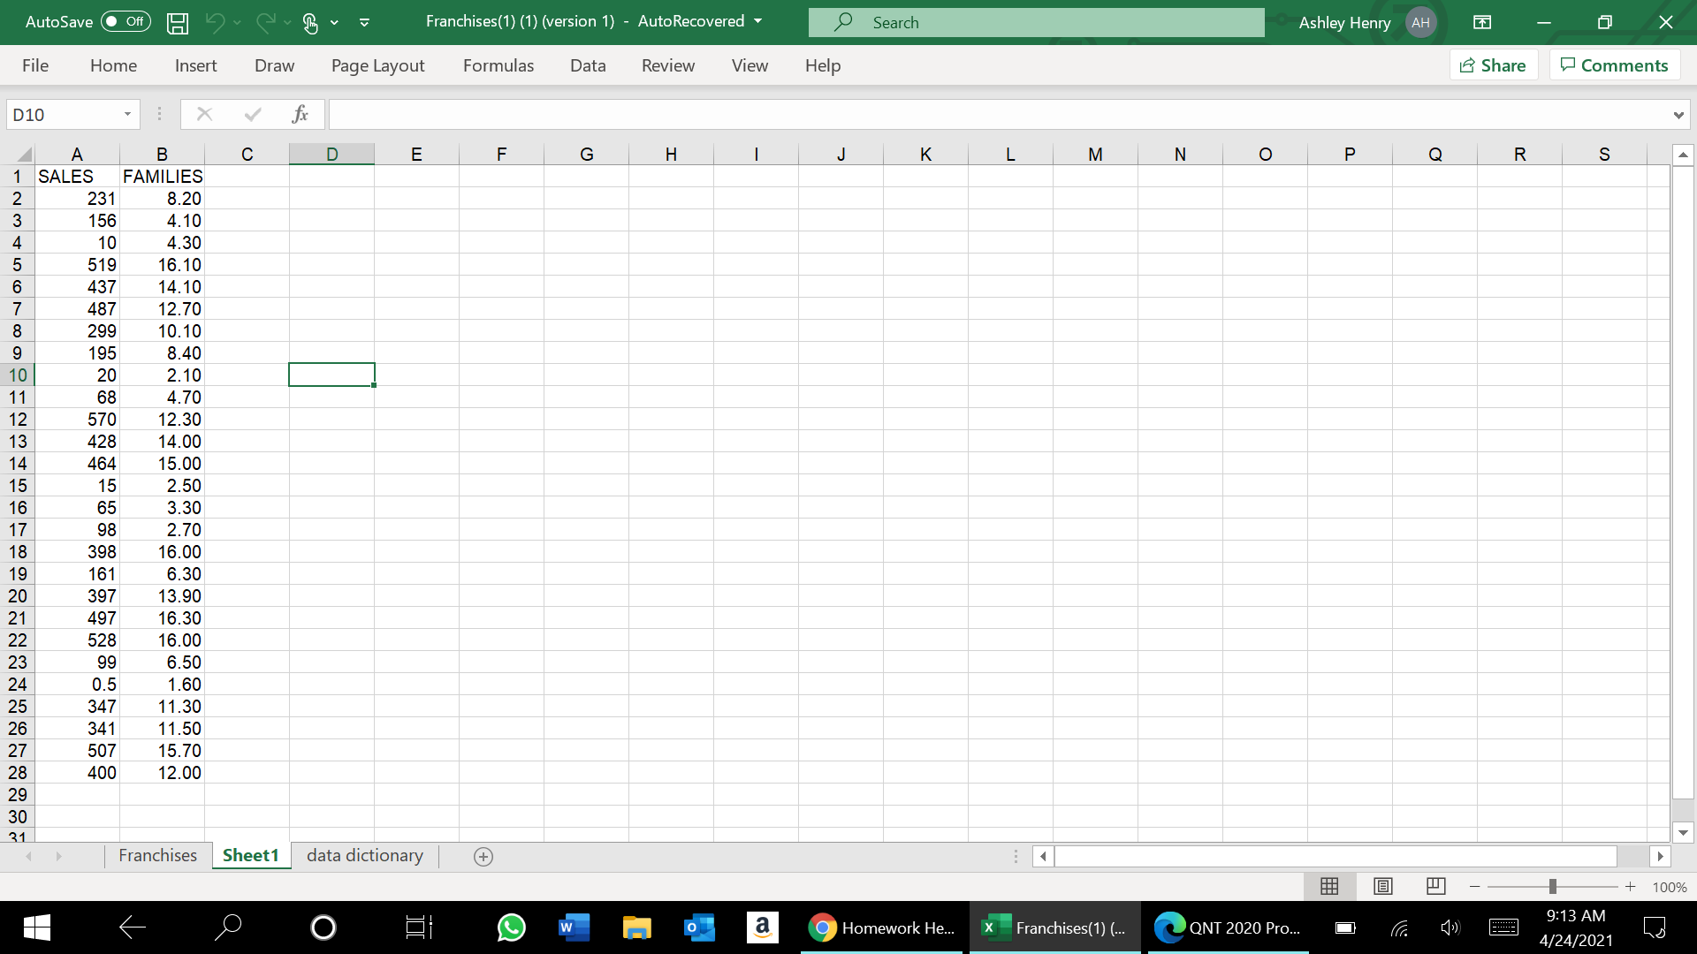
Task: Open Ribbon Display Options icon
Action: coord(1482,22)
